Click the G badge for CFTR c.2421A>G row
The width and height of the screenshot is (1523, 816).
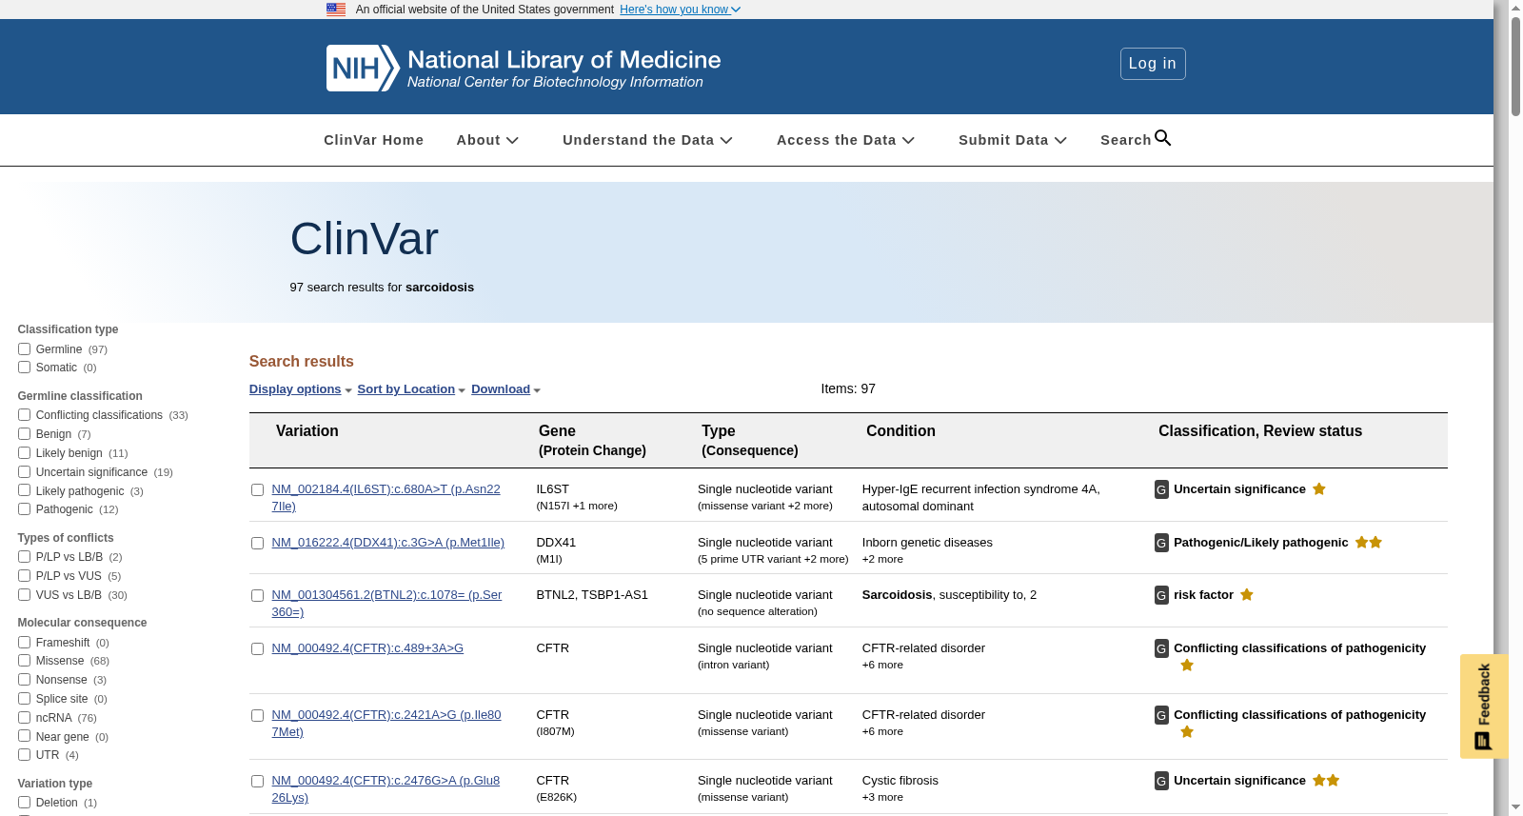pyautogui.click(x=1161, y=715)
